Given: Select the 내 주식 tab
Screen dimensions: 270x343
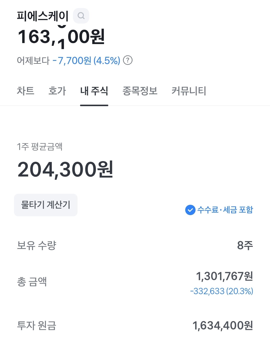Looking at the screenshot, I should 94,91.
